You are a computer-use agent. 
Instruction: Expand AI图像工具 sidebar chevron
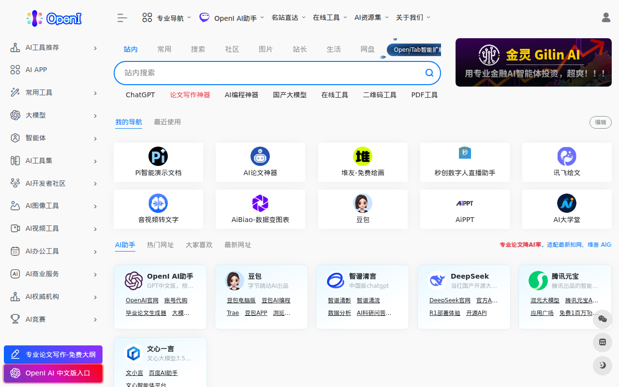pyautogui.click(x=95, y=206)
